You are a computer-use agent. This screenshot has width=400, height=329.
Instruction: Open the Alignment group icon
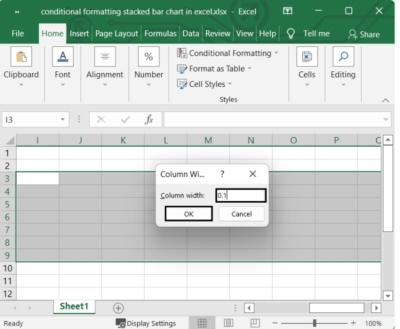click(x=105, y=57)
